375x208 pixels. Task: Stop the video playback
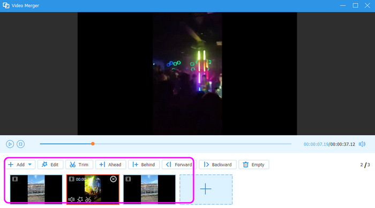point(20,144)
